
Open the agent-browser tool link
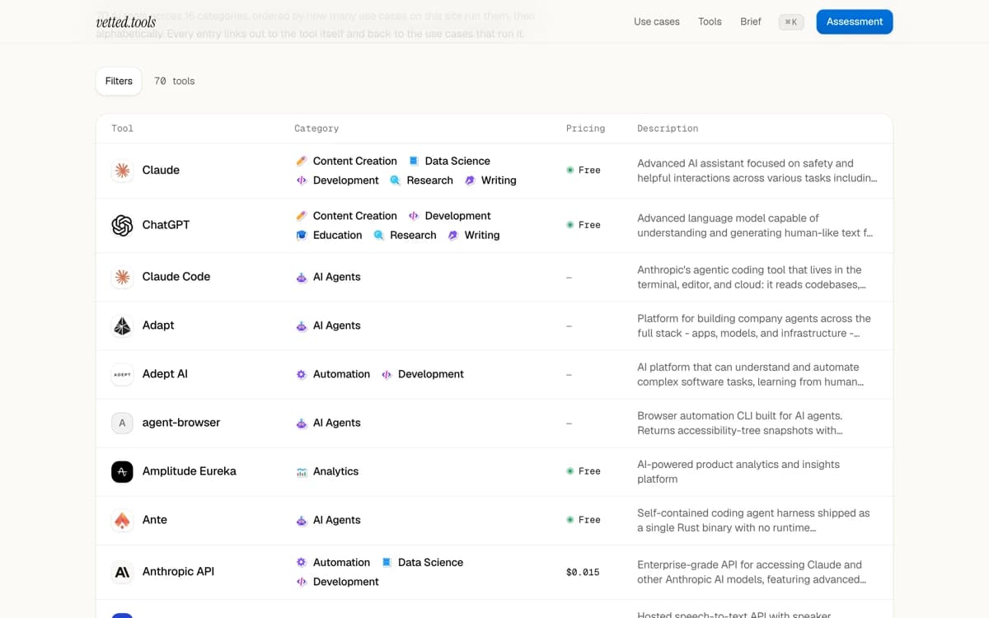181,423
